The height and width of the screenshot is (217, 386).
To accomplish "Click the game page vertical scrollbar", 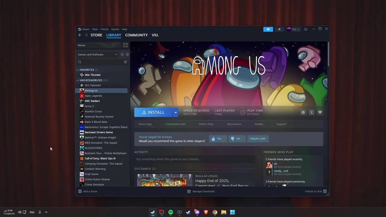I will coord(328,54).
